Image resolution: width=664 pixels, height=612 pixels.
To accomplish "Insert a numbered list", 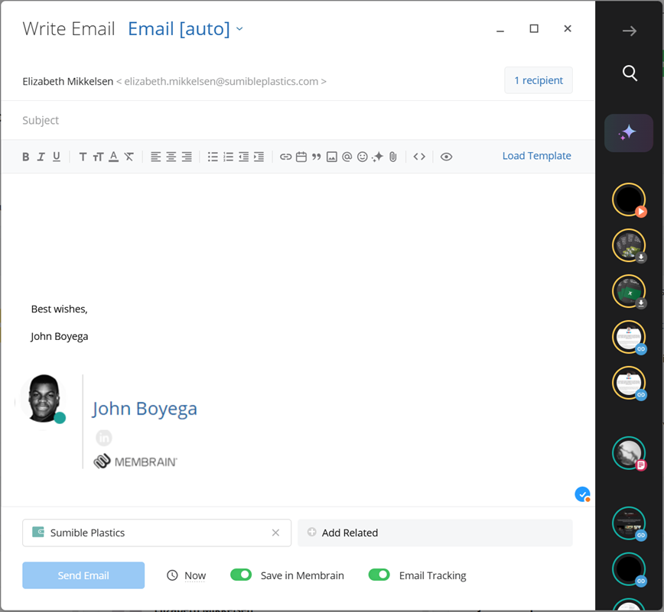I will [228, 157].
